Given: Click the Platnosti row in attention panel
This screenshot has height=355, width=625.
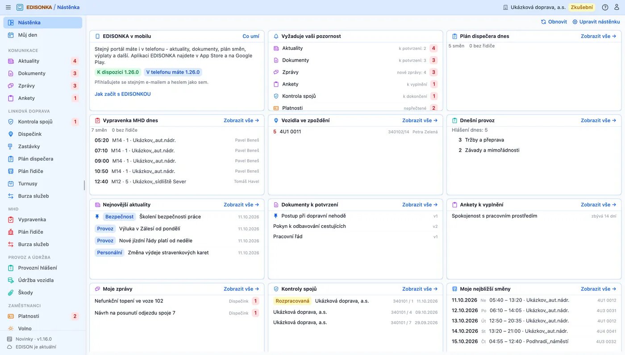Looking at the screenshot, I should [355, 107].
